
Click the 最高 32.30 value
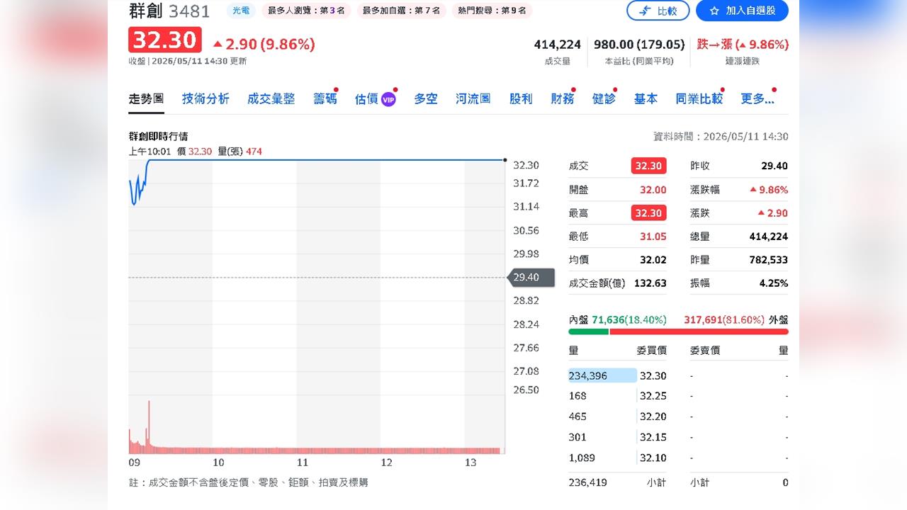tap(648, 212)
